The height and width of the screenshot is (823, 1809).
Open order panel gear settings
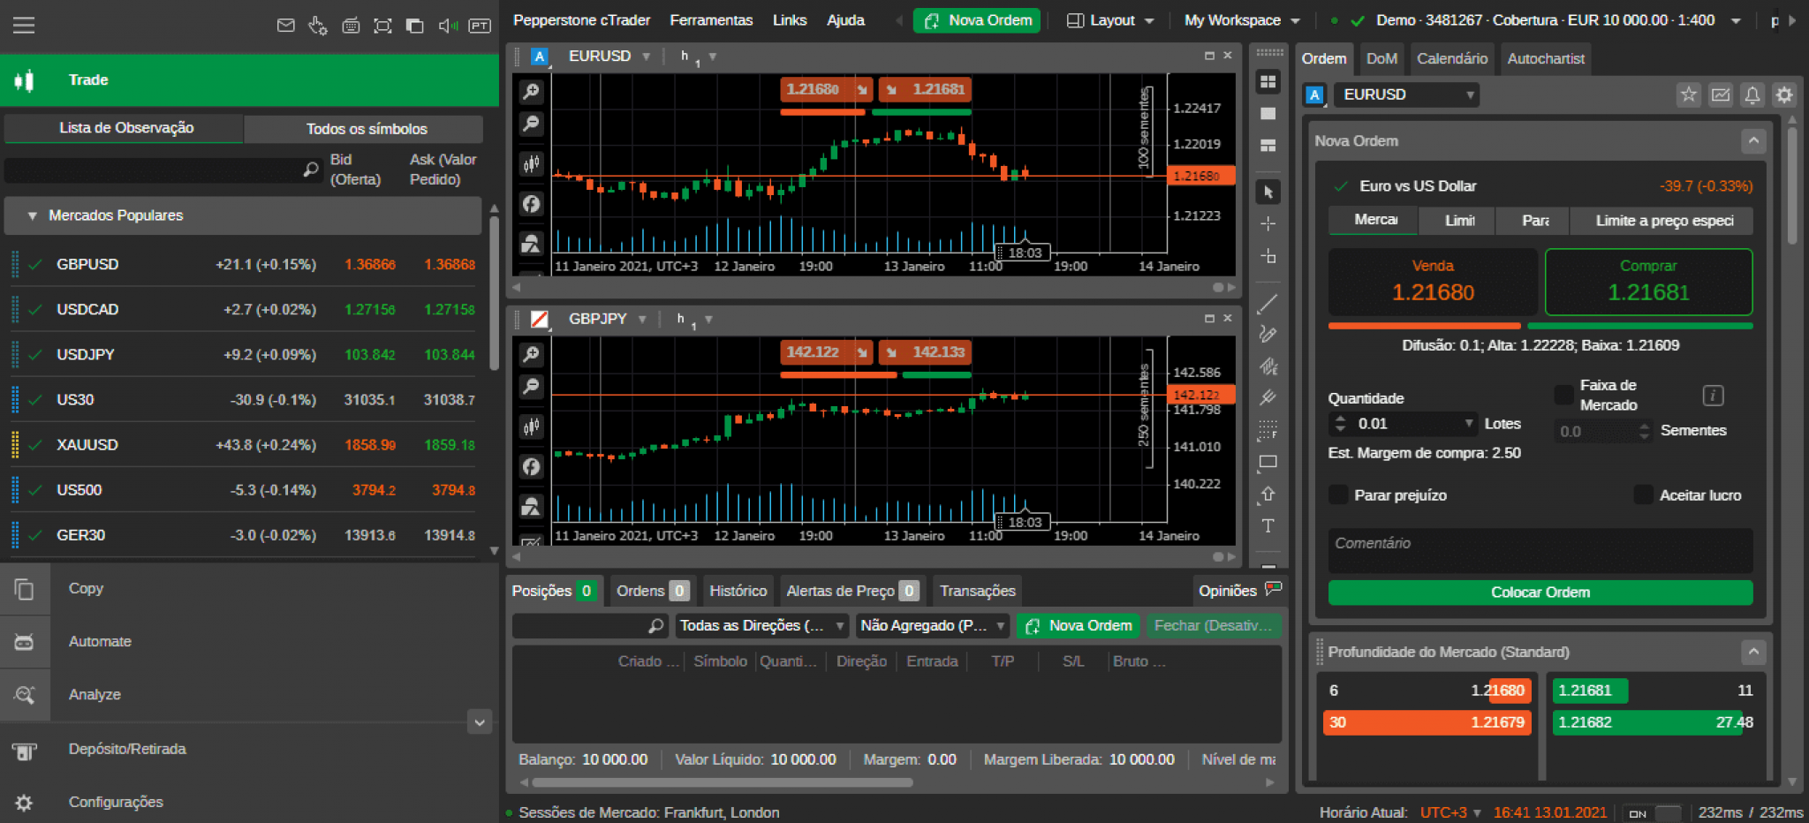pyautogui.click(x=1784, y=94)
